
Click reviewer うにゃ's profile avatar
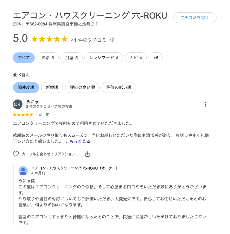(18, 104)
